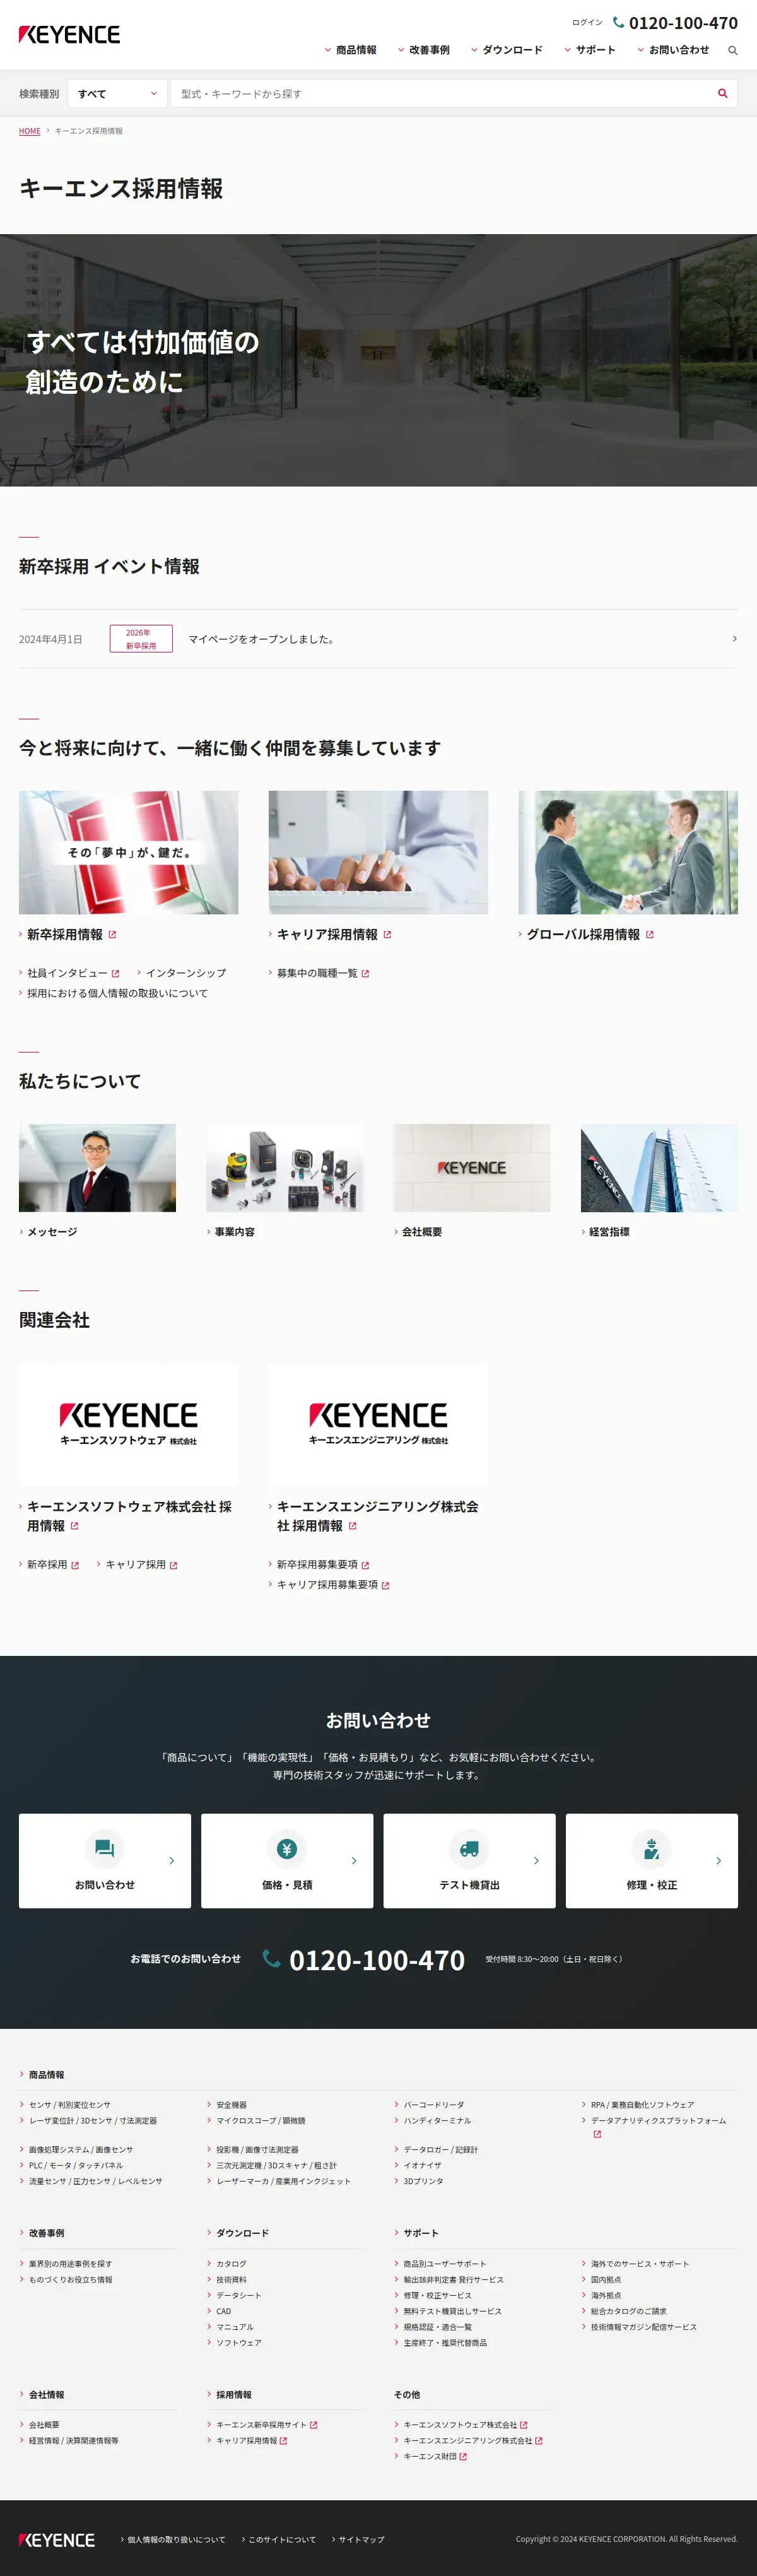The height and width of the screenshot is (2576, 757).
Task: Click the external link icon next to グローバル採用情報
Action: tap(649, 935)
